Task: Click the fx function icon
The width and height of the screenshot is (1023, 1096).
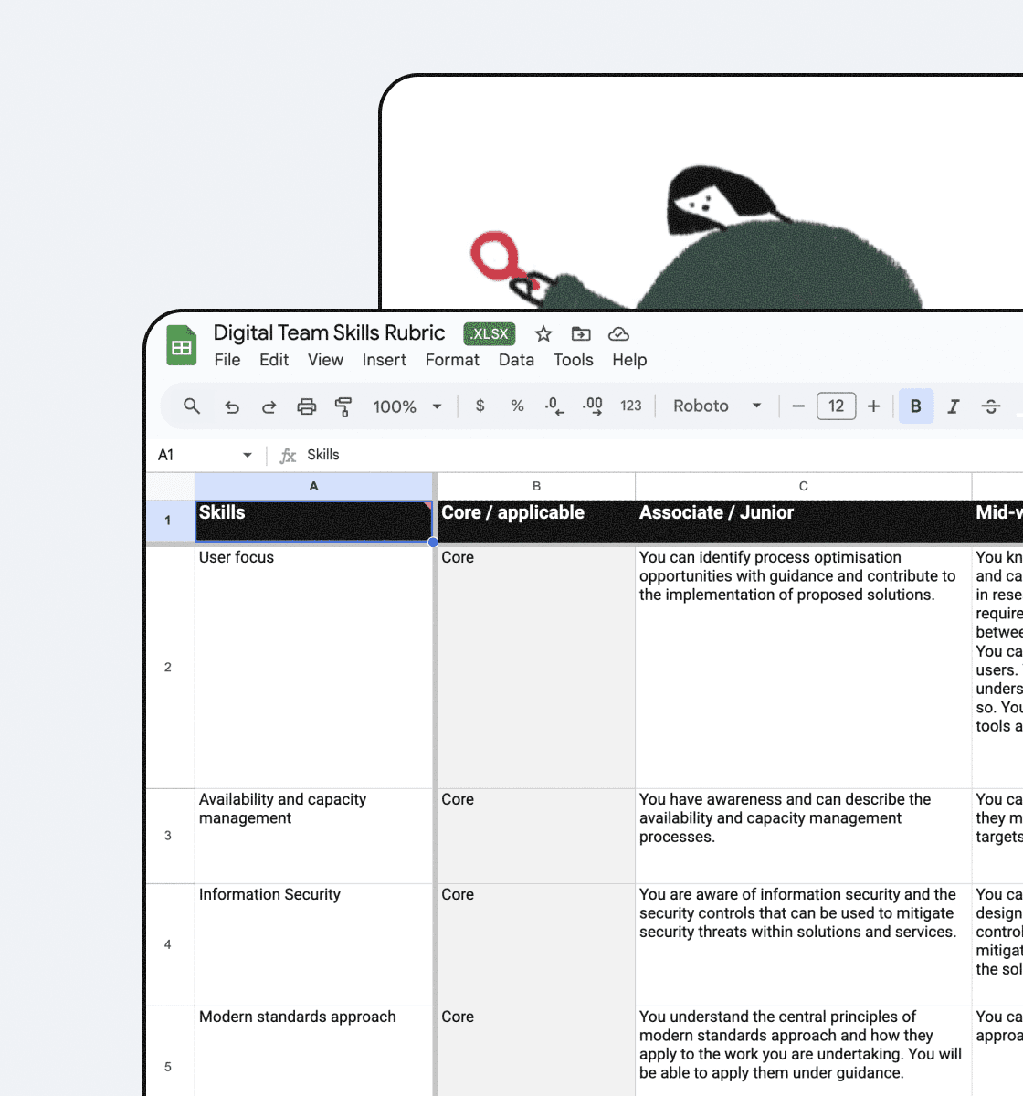Action: click(x=288, y=455)
